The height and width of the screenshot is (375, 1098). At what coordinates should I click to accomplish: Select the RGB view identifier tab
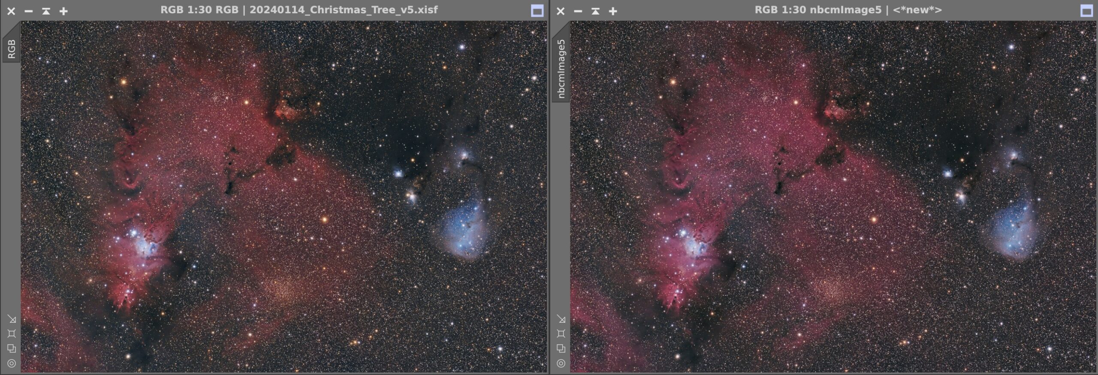11,49
